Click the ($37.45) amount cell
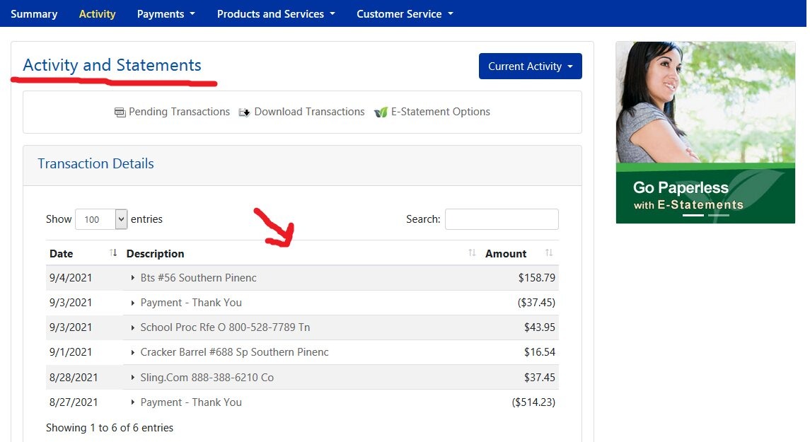 coord(536,303)
